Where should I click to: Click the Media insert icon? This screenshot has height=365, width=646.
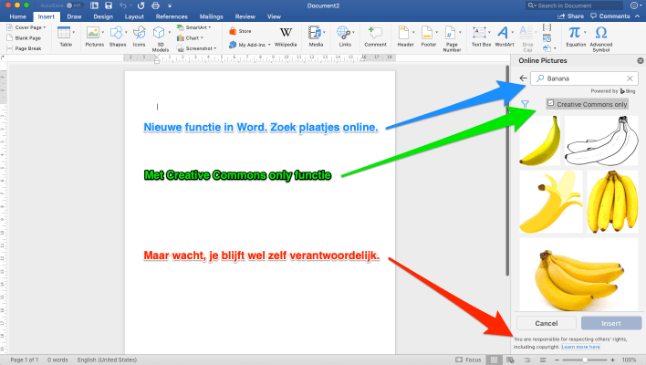coord(315,33)
